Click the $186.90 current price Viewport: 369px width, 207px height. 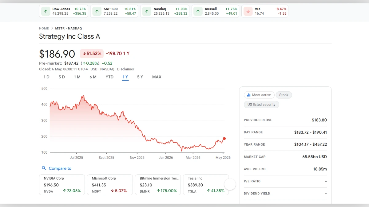pos(57,54)
